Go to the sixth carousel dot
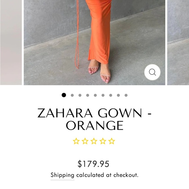 coord(103,95)
